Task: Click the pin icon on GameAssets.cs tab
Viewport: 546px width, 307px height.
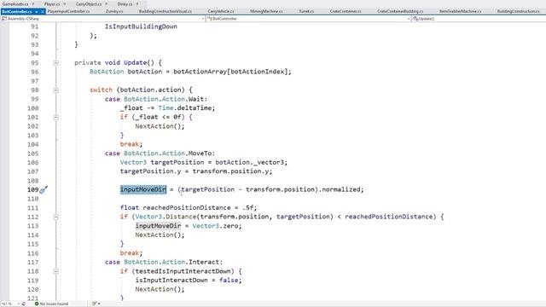Action: [x=33, y=3]
